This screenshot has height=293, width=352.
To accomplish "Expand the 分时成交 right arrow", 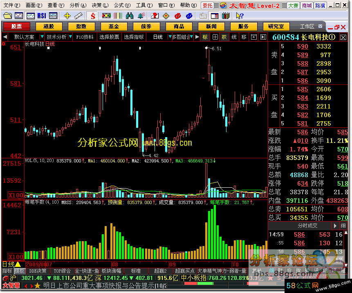I will [335, 226].
